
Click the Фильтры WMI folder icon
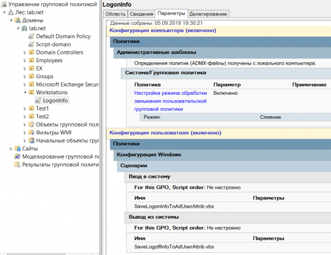(x=31, y=133)
